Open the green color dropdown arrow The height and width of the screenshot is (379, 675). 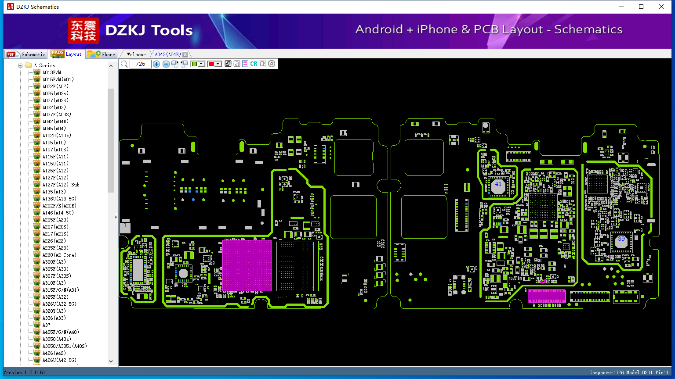[201, 64]
